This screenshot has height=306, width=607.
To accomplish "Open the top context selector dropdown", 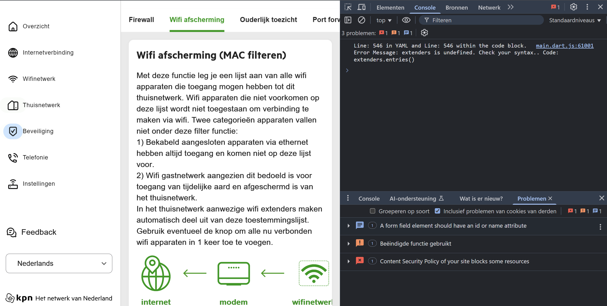I will pyautogui.click(x=384, y=20).
